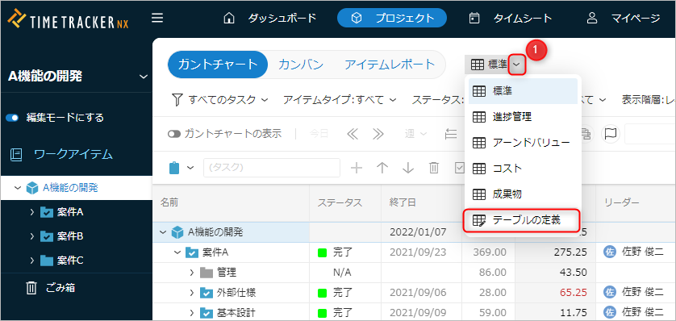Expand 外部仕様 row in table
676x321 pixels.
pos(192,293)
